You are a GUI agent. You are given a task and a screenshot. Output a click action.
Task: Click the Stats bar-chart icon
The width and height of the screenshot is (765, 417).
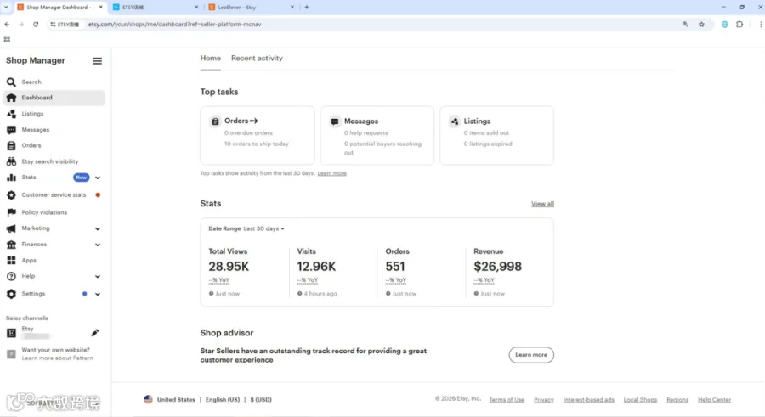pyautogui.click(x=11, y=178)
